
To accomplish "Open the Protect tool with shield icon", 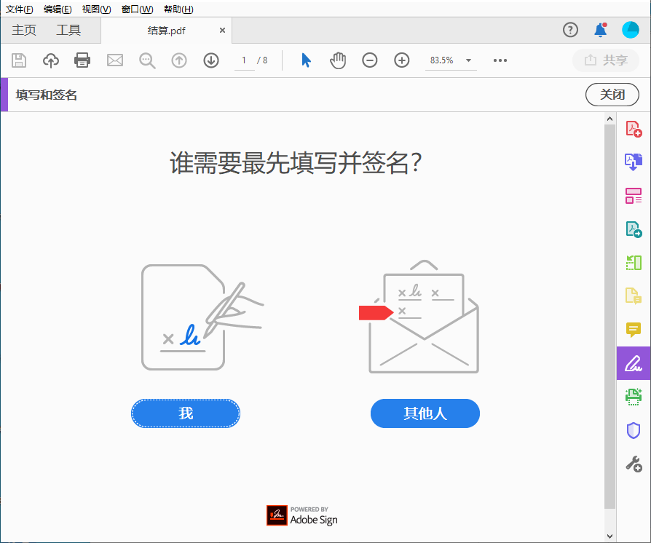I will [634, 430].
